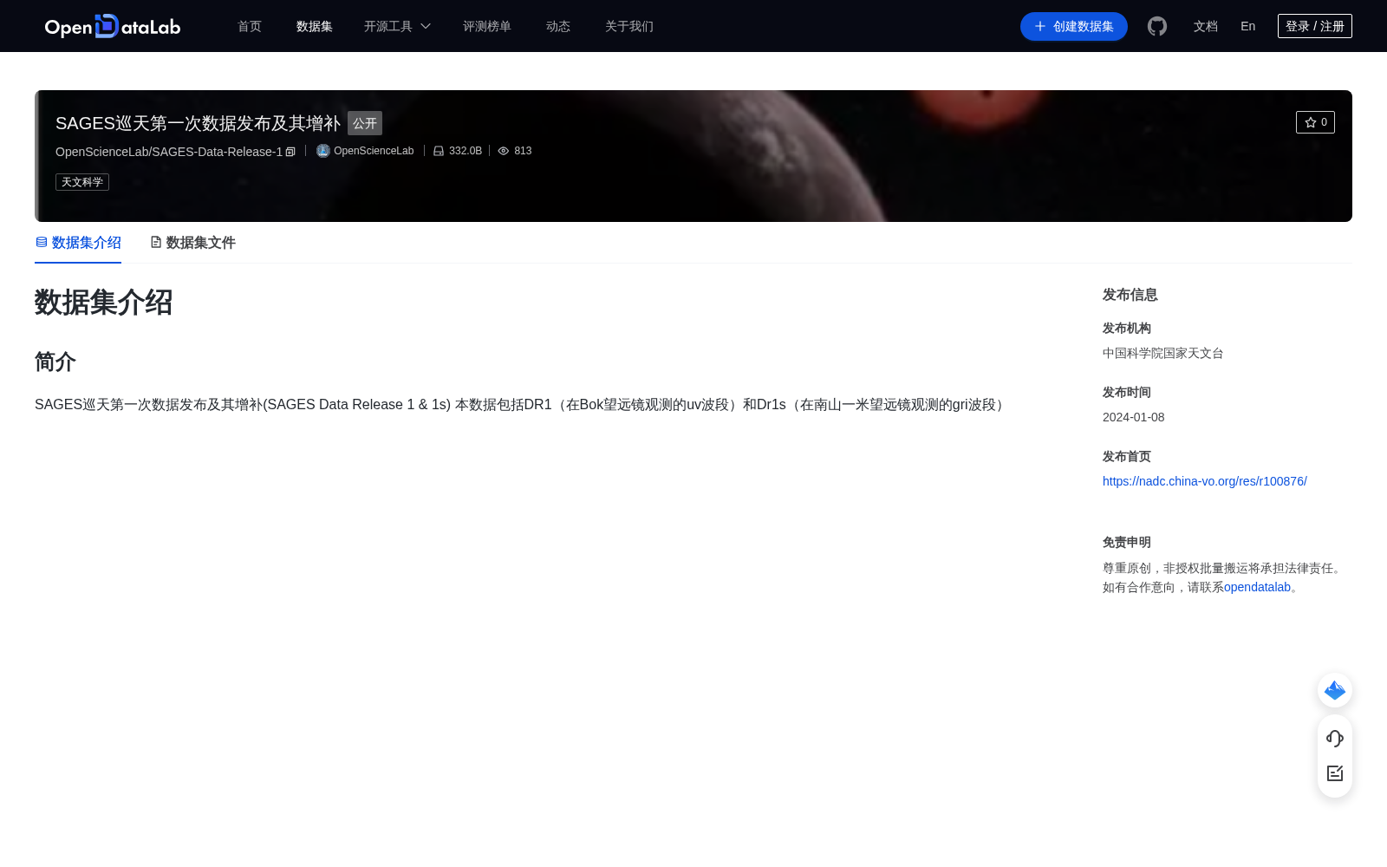The image size is (1387, 867).
Task: Open the feedback edit note icon
Action: [1335, 773]
